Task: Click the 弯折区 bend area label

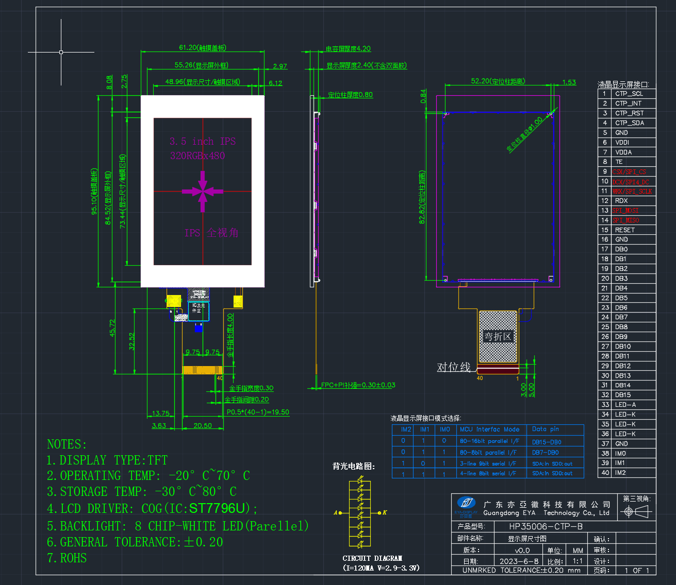Action: (498, 336)
